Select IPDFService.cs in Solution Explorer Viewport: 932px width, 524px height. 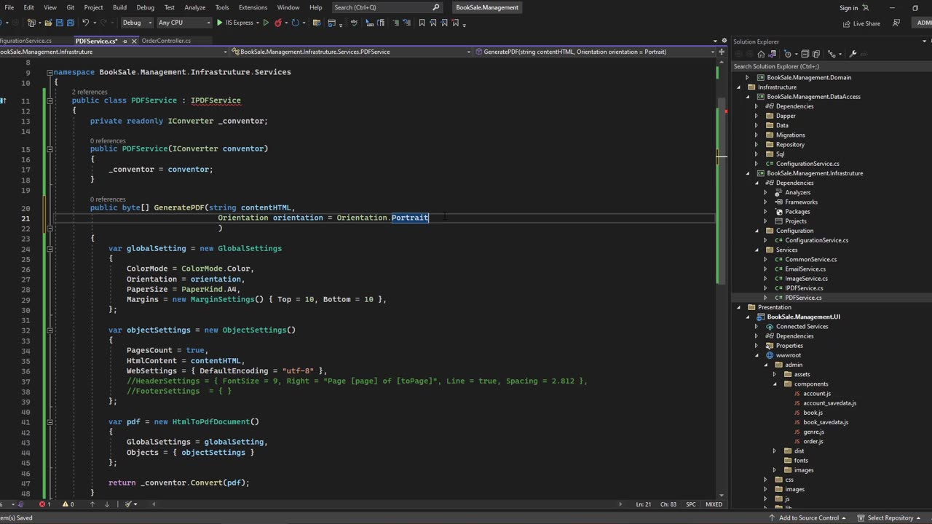804,288
